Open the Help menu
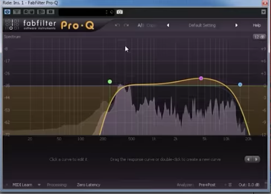This screenshot has width=271, height=194. tap(257, 25)
